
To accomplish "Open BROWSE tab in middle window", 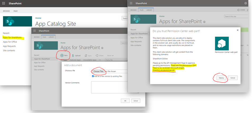I will click(37, 37).
